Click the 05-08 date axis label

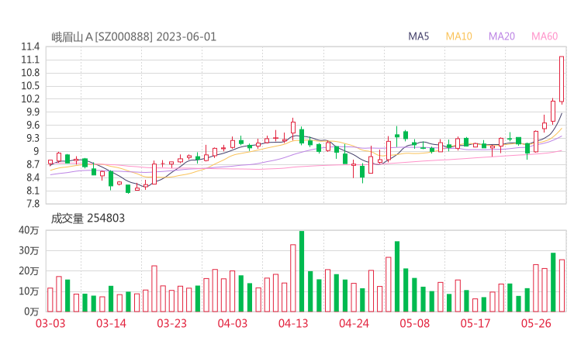pyautogui.click(x=415, y=323)
